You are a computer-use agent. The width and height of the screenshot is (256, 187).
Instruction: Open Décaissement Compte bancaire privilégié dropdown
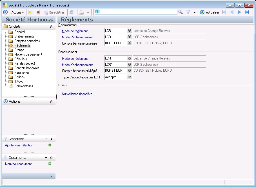coord(130,43)
